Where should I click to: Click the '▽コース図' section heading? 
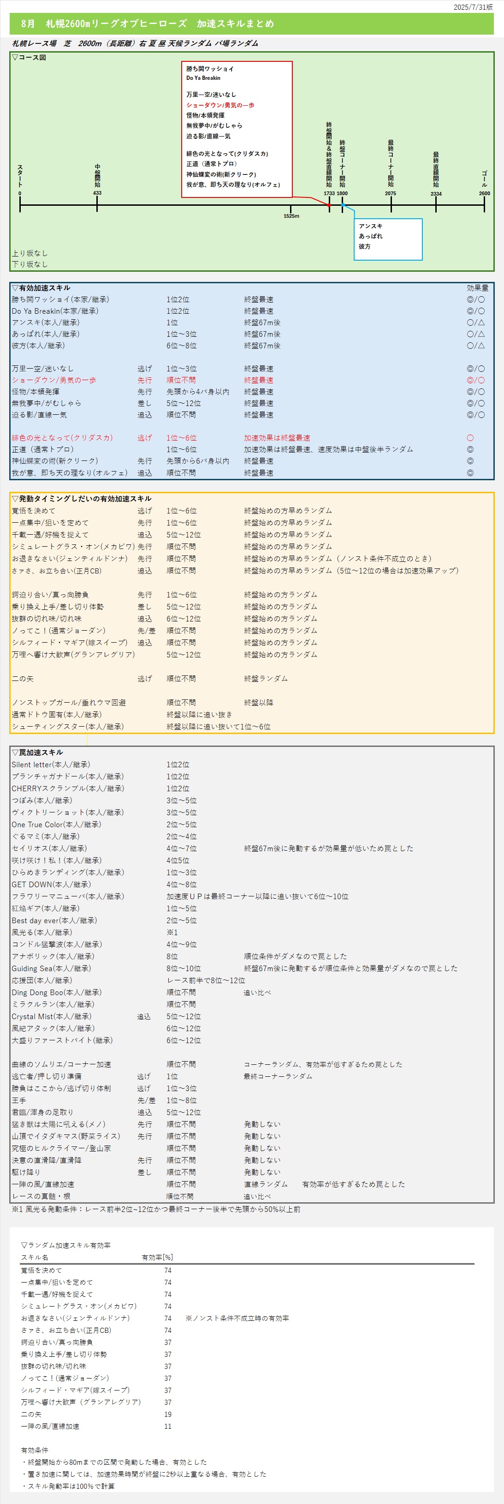[29, 57]
